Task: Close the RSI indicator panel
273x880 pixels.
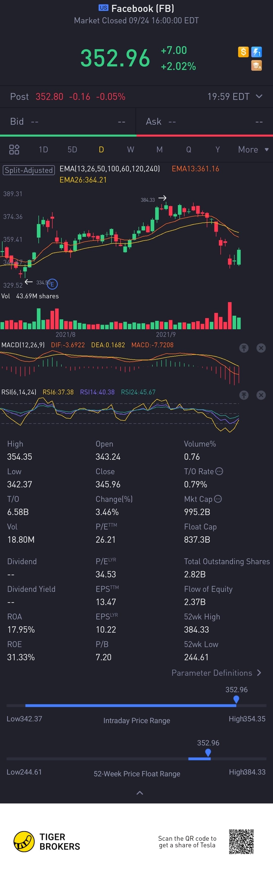Action: [x=261, y=395]
